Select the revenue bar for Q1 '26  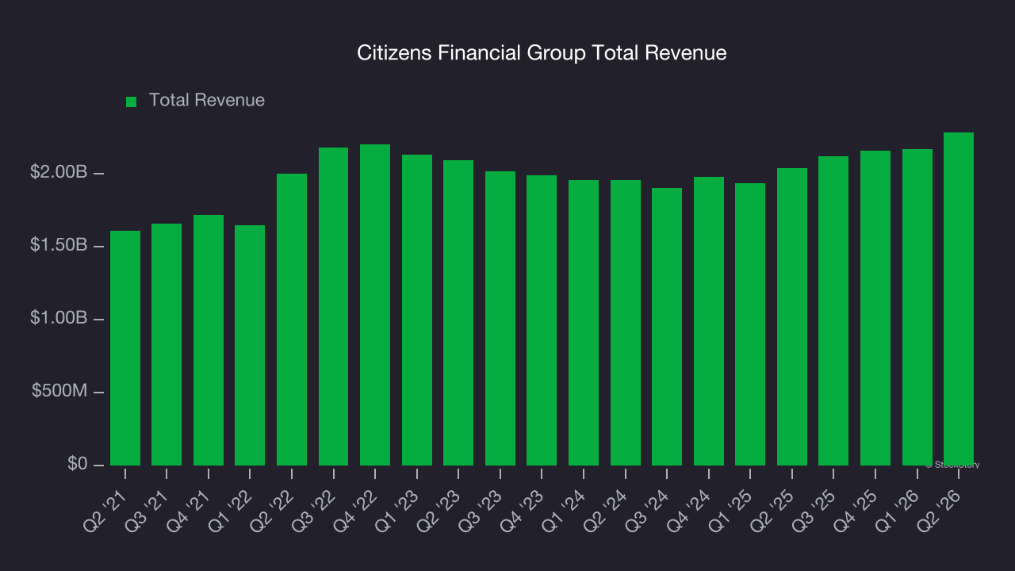917,307
